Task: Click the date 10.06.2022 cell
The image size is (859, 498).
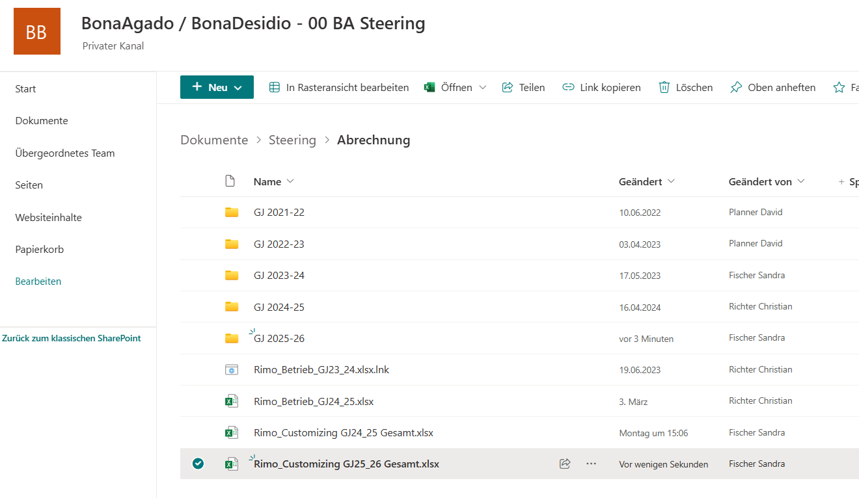Action: pos(640,213)
